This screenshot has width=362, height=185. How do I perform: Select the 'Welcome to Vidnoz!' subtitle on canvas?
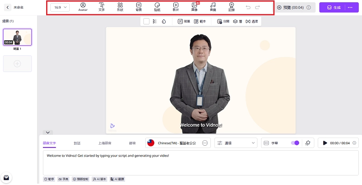pos(201,125)
